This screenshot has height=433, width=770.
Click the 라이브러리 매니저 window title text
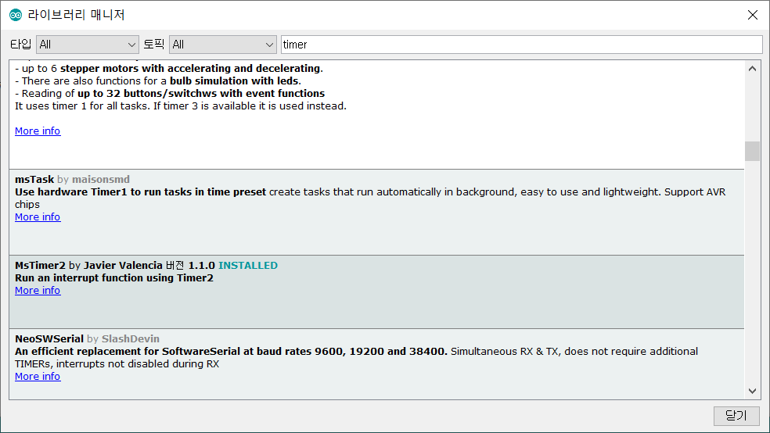click(76, 15)
